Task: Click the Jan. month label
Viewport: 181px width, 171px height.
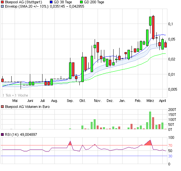Action: point(122,101)
